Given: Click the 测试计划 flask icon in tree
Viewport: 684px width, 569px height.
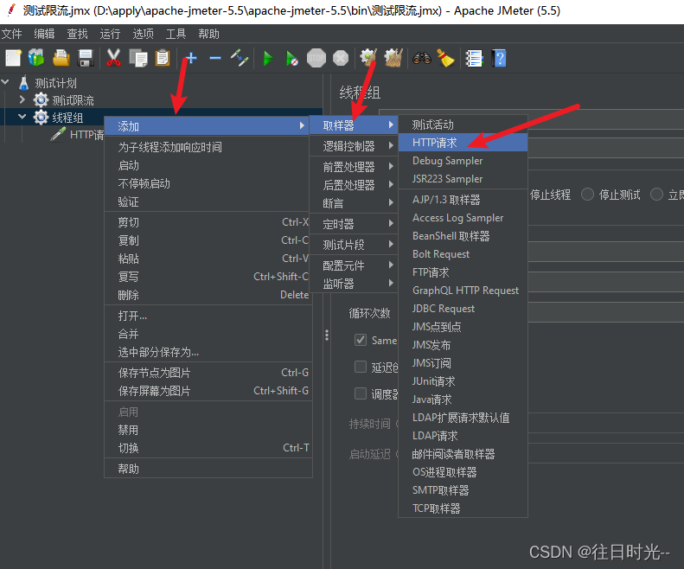Looking at the screenshot, I should (x=23, y=82).
